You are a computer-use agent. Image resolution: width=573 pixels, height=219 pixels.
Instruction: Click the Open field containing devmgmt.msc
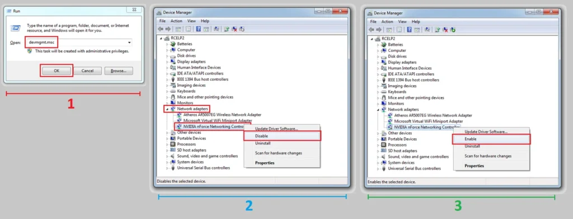pos(79,42)
